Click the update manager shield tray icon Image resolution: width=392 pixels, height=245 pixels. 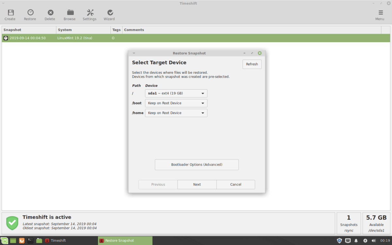click(339, 241)
